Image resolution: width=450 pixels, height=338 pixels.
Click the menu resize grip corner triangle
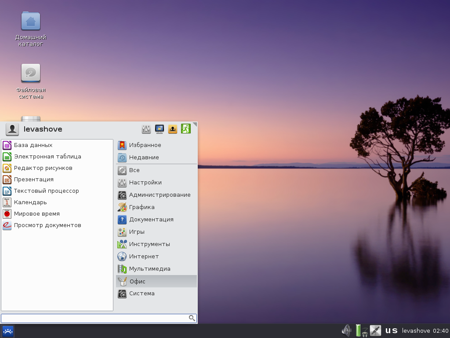(195, 125)
